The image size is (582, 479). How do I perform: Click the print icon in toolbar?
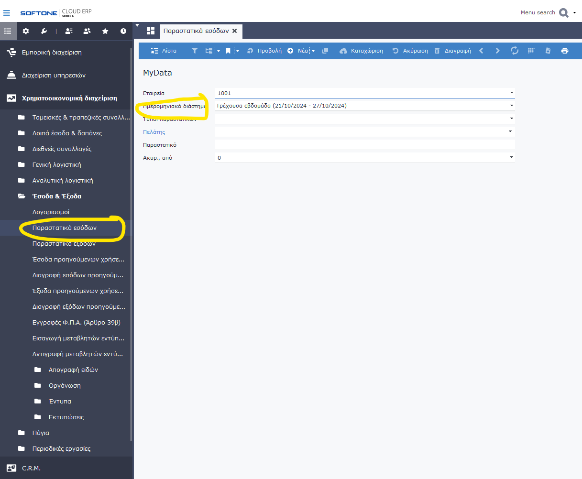565,51
